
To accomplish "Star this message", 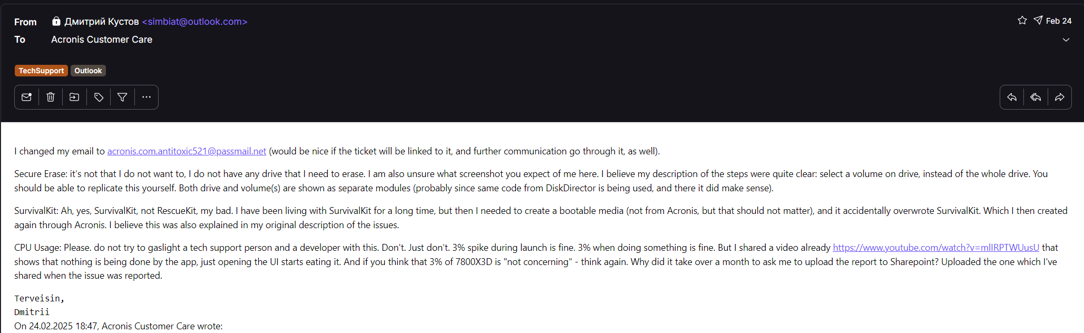I will tap(1022, 21).
